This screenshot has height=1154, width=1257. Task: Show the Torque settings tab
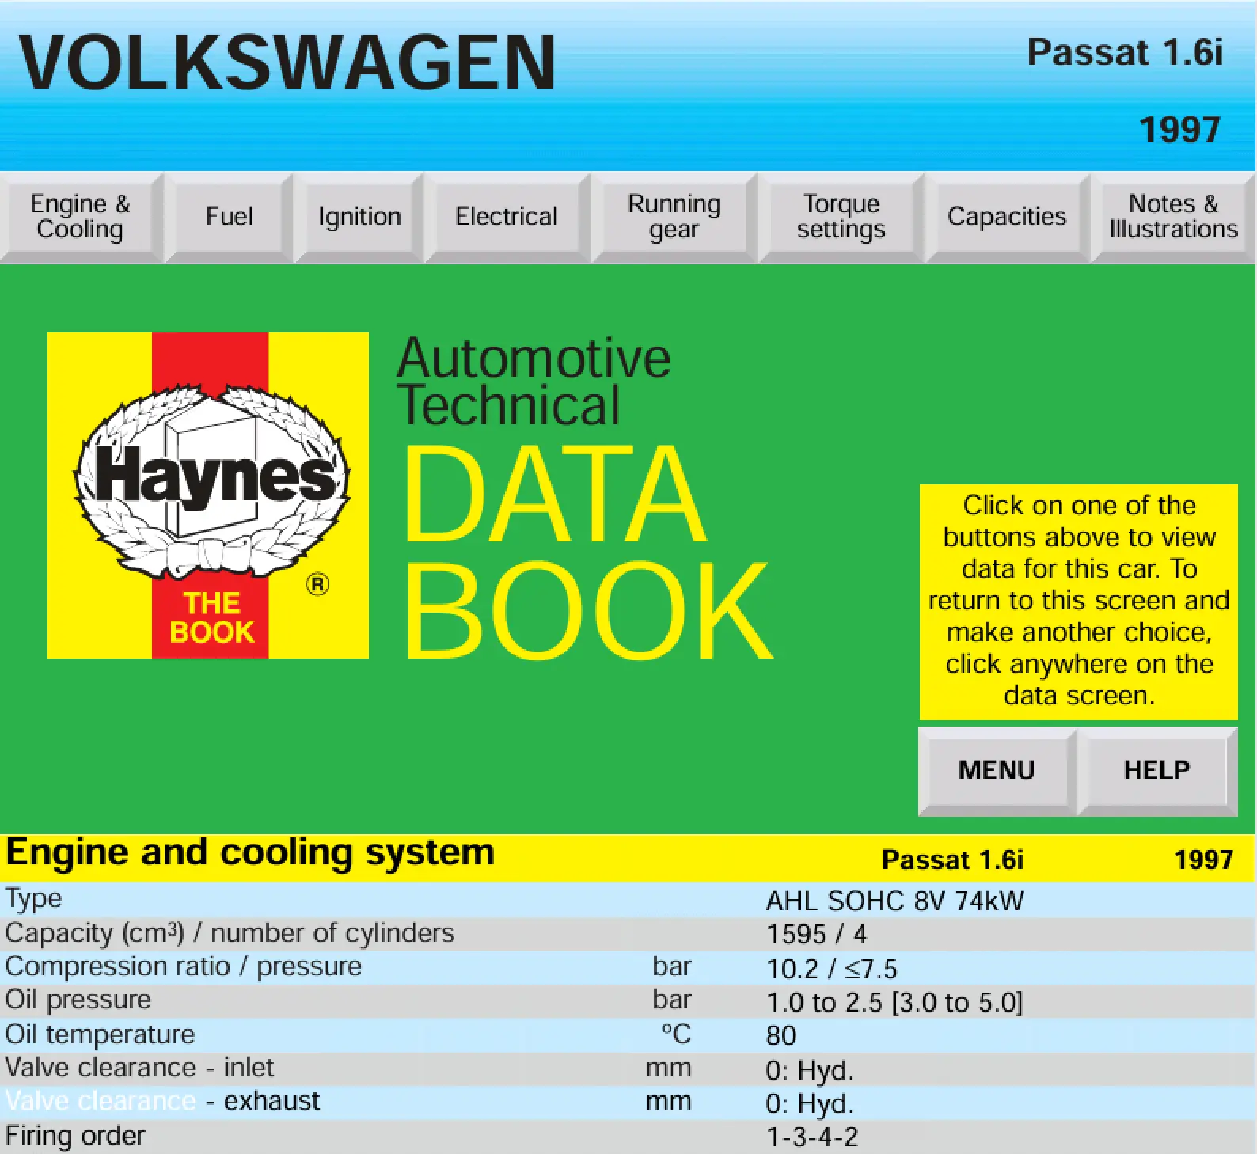[841, 217]
